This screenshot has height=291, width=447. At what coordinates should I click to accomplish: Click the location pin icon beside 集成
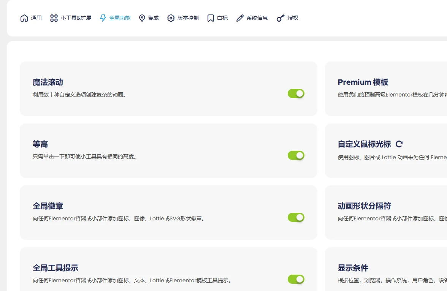[142, 17]
